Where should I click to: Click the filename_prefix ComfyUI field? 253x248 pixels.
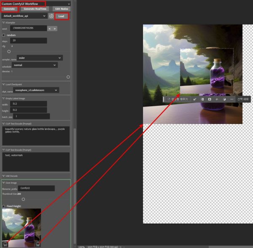pos(36,188)
